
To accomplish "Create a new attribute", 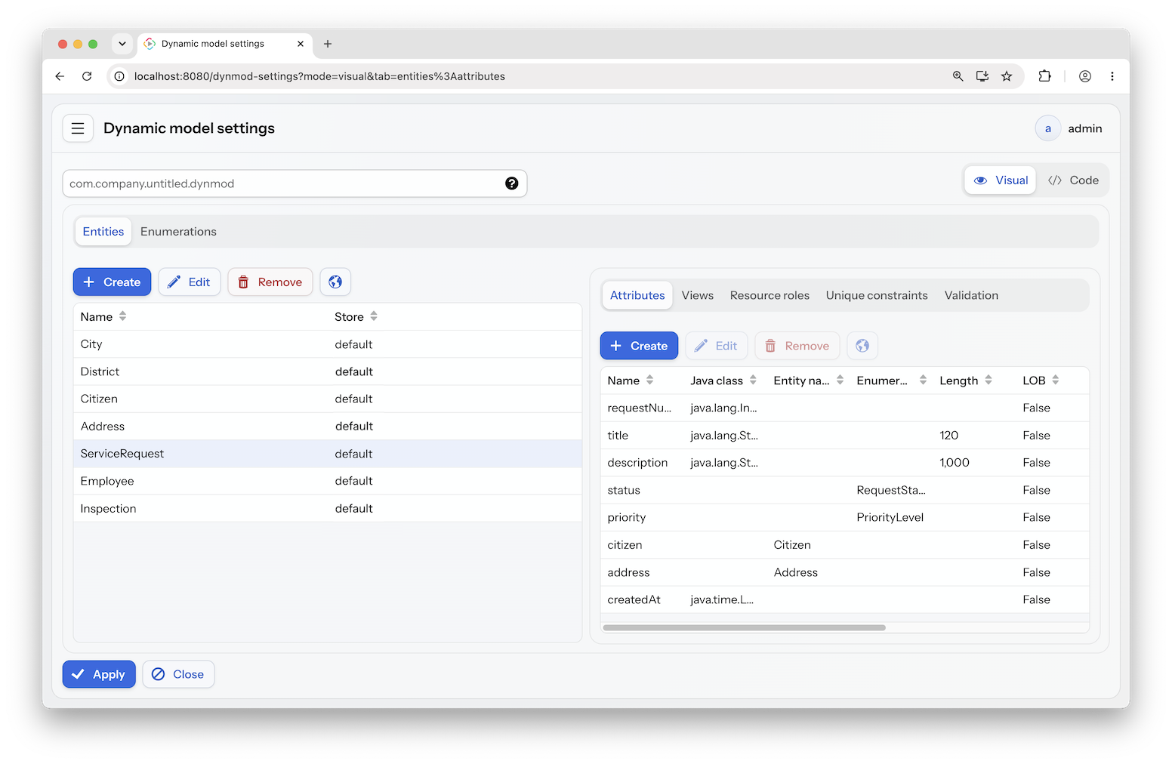I will [x=639, y=346].
